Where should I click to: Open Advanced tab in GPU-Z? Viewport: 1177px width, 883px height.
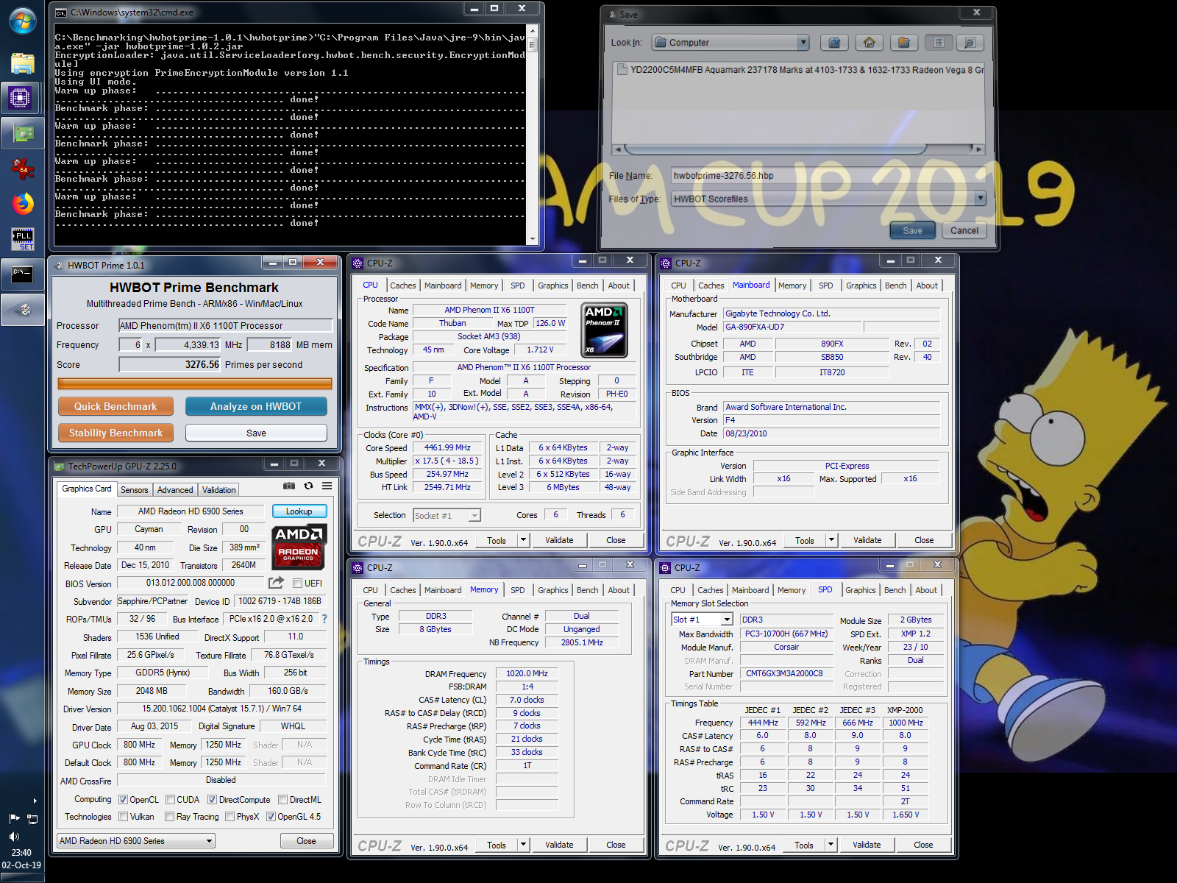point(175,490)
